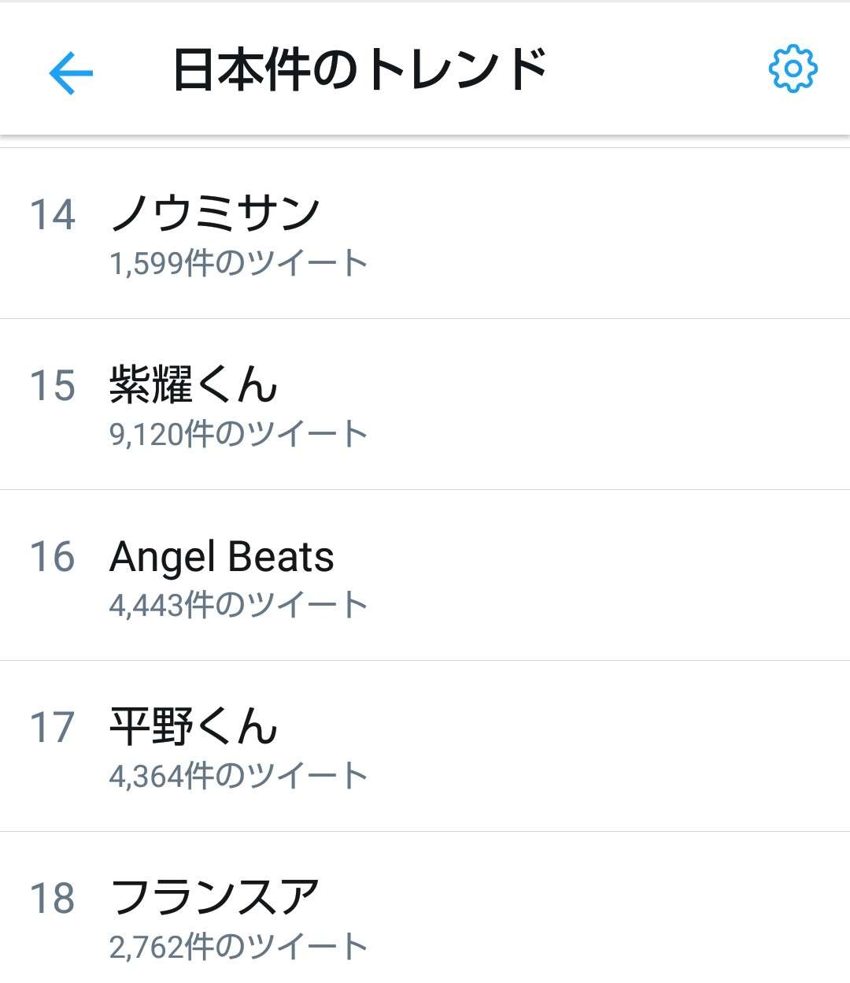View the 平野くん trend

194,726
